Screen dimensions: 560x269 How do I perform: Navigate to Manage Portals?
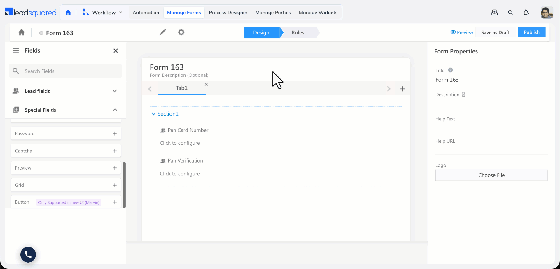(x=273, y=13)
